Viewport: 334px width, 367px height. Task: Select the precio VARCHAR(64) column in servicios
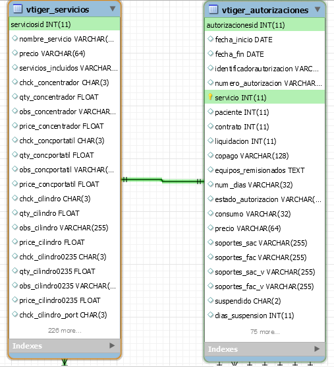click(x=52, y=53)
